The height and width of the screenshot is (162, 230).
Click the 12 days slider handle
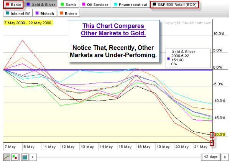point(210,157)
